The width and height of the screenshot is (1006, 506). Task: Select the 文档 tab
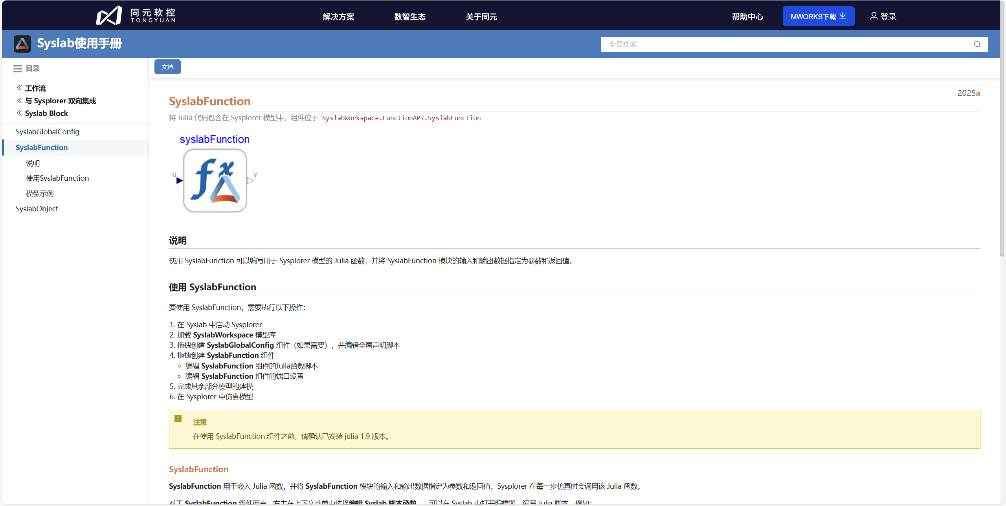[167, 67]
